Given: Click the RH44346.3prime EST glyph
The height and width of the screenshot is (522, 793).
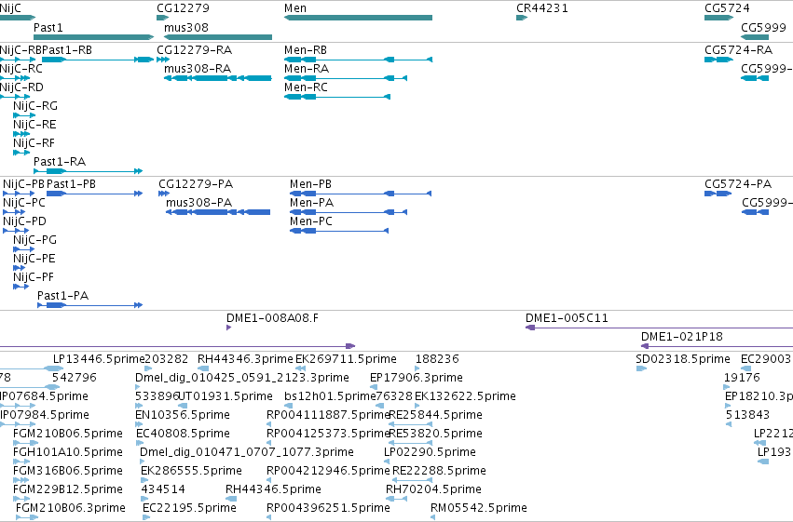Looking at the screenshot, I should [x=203, y=368].
